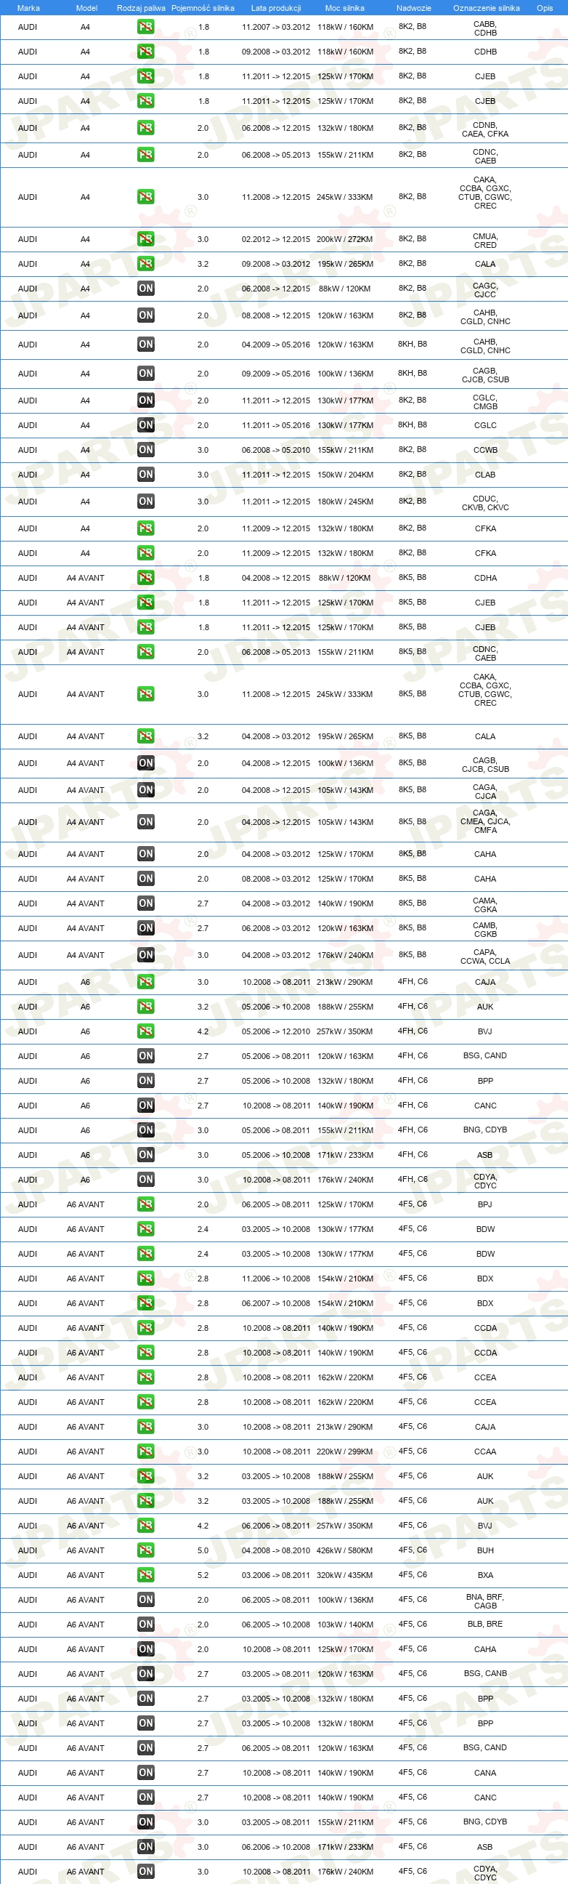
Task: Click diesel ON icon in BNA, BRF, CAGB row
Action: [x=145, y=1601]
